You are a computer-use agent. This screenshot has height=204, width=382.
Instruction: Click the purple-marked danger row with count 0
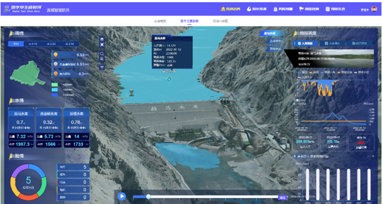(73, 197)
